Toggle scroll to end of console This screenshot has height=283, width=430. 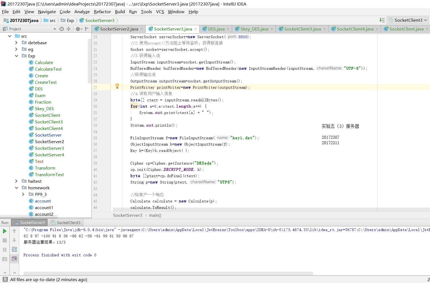[x=14, y=259]
